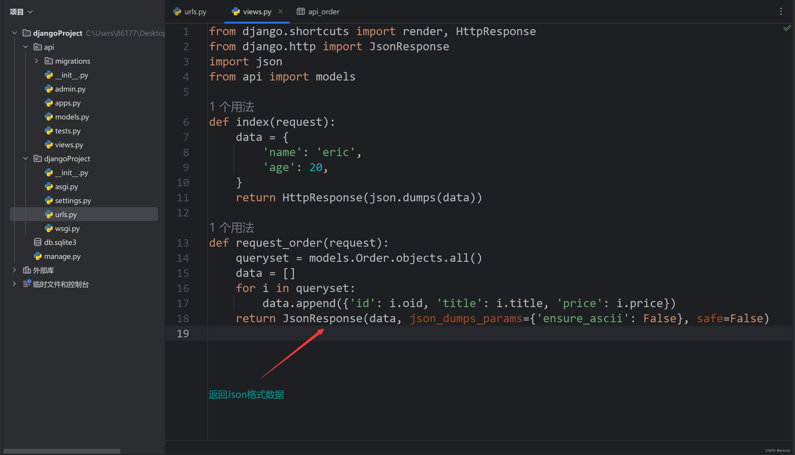The image size is (795, 455).
Task: Click the Python icon on urls.py tab
Action: pos(177,12)
